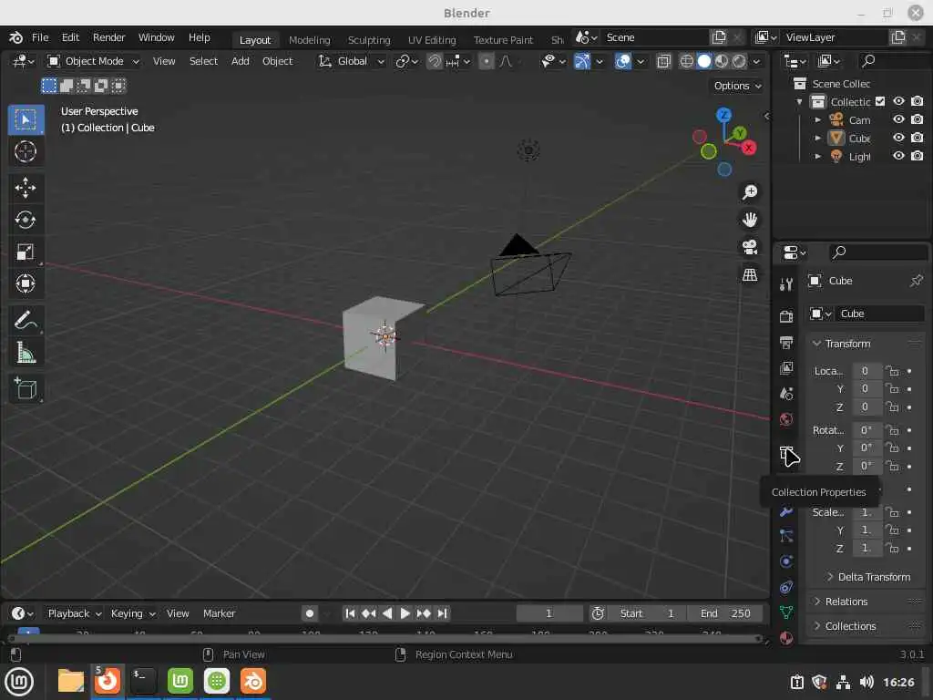The image size is (933, 700).
Task: Disable Cube in renders camera icon
Action: (918, 138)
